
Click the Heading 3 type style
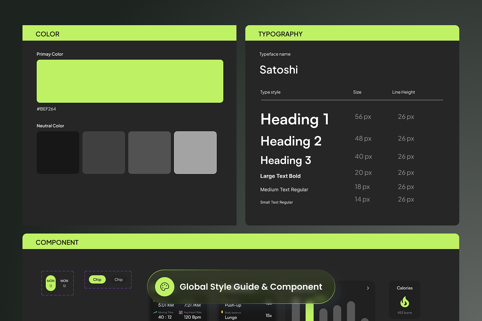[286, 160]
